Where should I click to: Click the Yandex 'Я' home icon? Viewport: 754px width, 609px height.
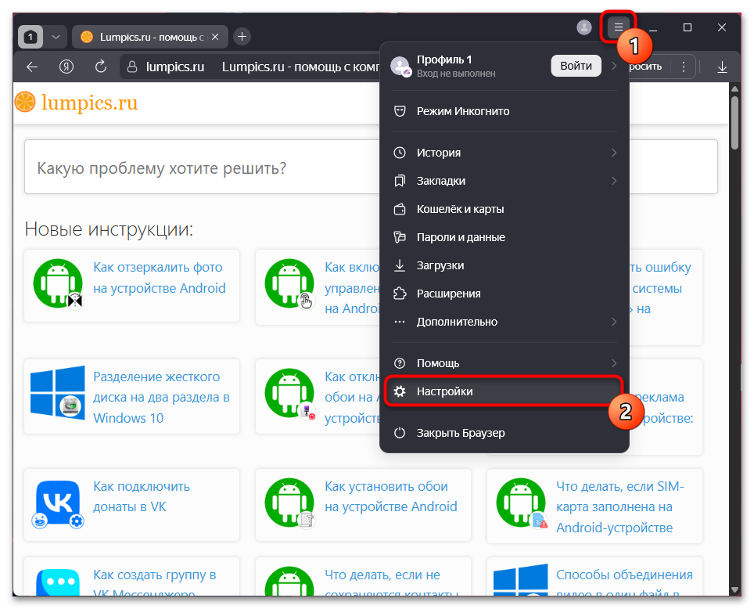coord(66,67)
